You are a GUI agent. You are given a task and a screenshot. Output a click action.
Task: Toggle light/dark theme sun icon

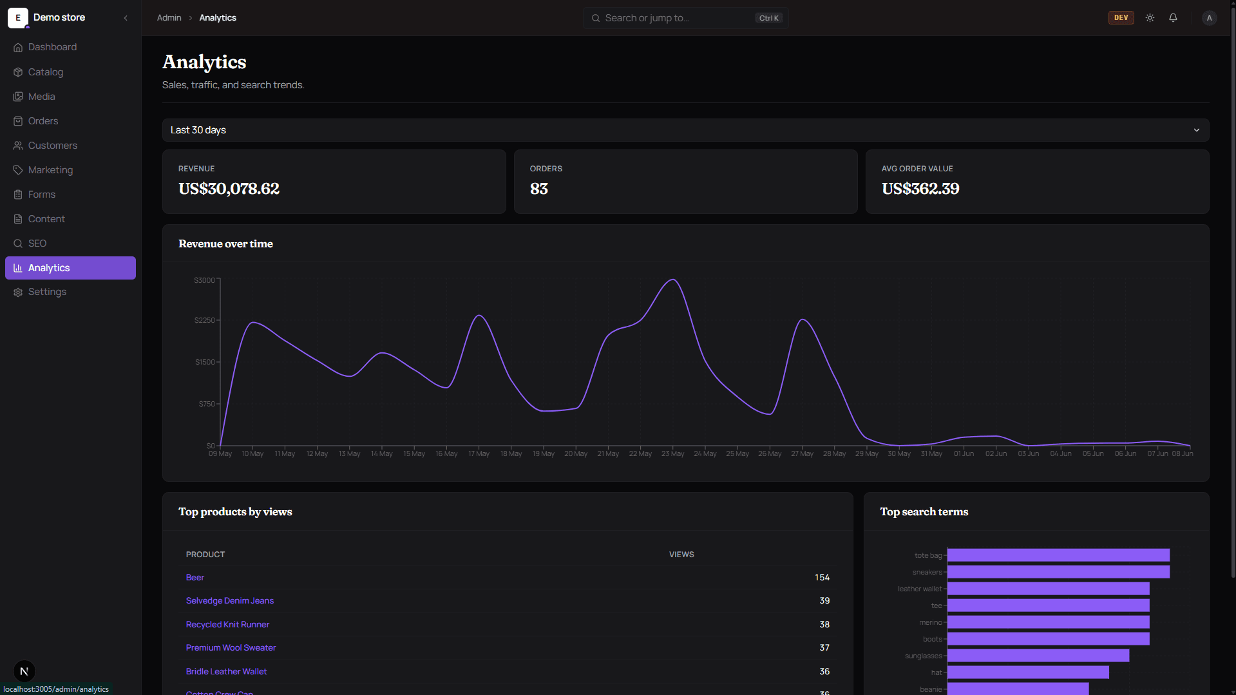tap(1150, 18)
